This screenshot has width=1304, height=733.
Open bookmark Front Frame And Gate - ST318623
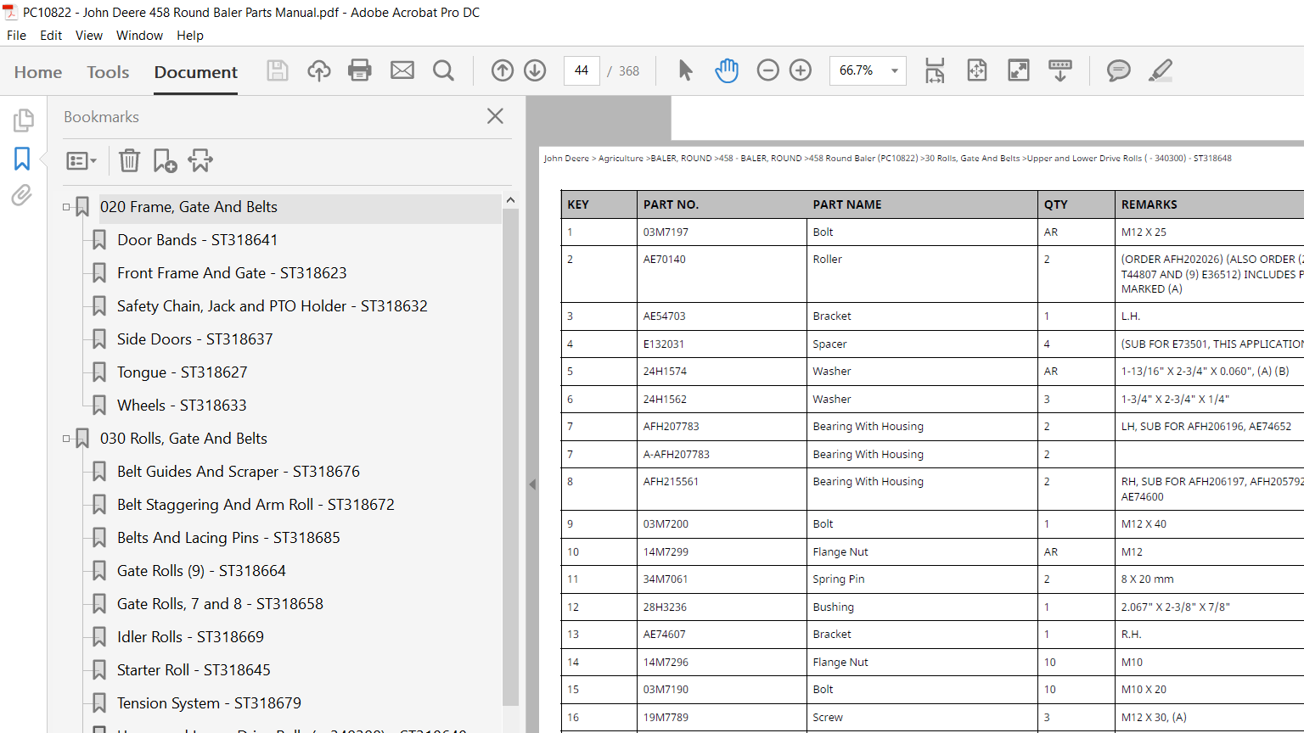pos(232,273)
